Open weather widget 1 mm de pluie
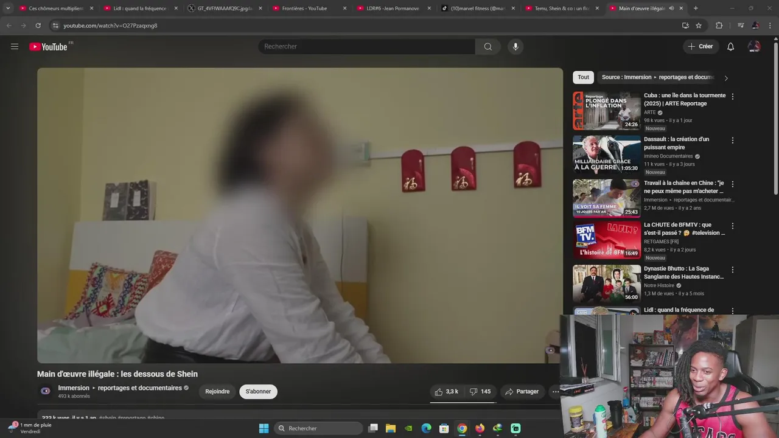 tap(30, 428)
